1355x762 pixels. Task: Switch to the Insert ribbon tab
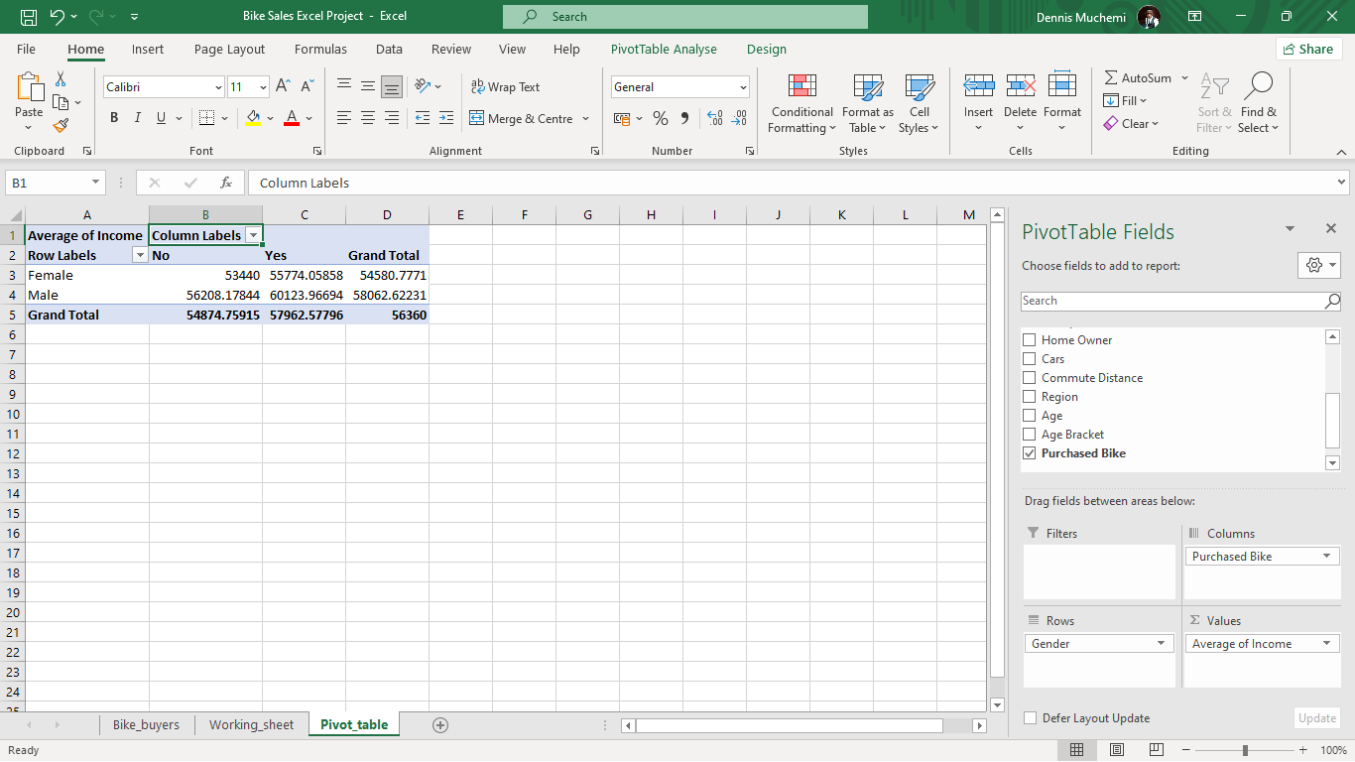click(x=148, y=49)
